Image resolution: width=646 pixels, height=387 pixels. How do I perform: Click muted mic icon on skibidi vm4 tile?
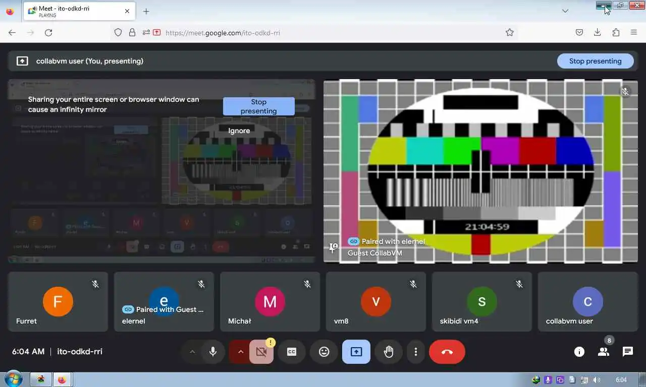(x=519, y=285)
